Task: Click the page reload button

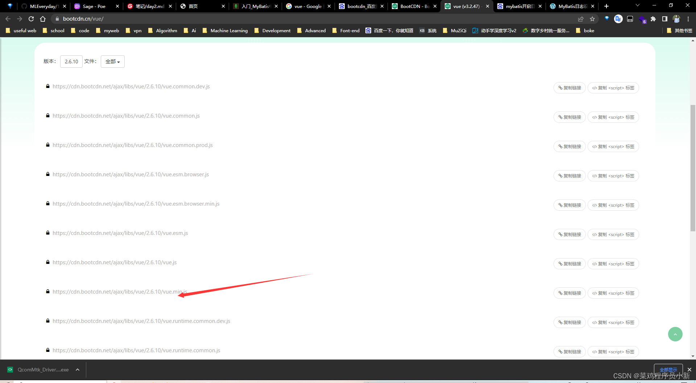Action: click(x=31, y=19)
